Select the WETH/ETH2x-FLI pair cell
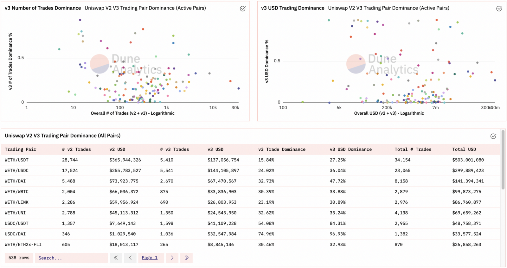This screenshot has width=507, height=268. click(23, 245)
